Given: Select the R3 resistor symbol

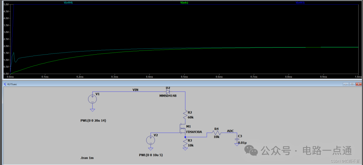Looking at the screenshot, I should tap(185, 143).
